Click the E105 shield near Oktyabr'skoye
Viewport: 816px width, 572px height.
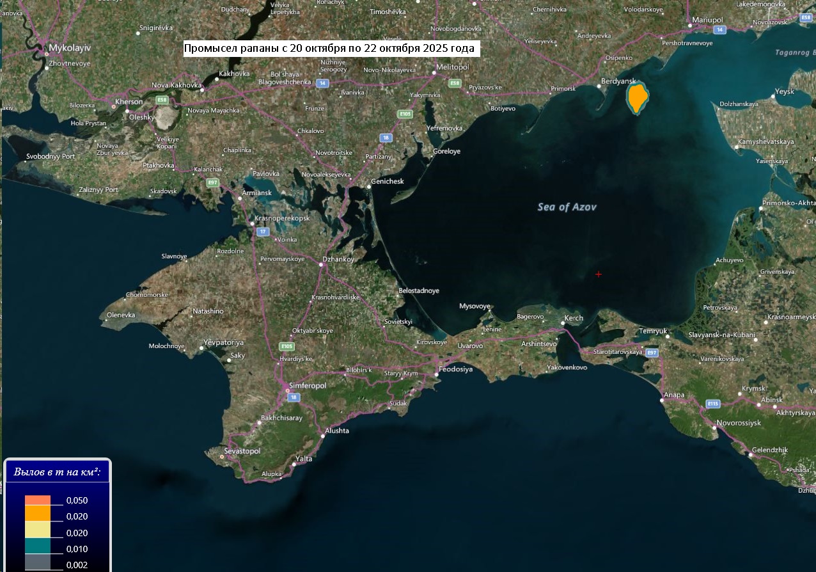pyautogui.click(x=287, y=346)
